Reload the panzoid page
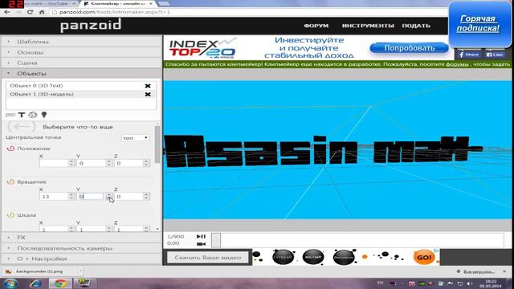Image resolution: width=514 pixels, height=289 pixels. coord(31,12)
